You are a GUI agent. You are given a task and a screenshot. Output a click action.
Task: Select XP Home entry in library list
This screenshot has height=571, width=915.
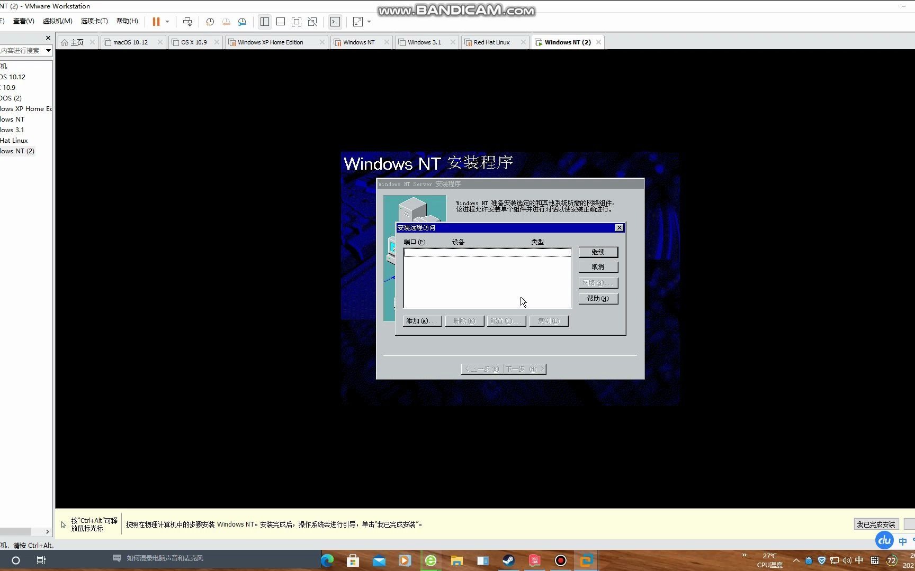26,109
